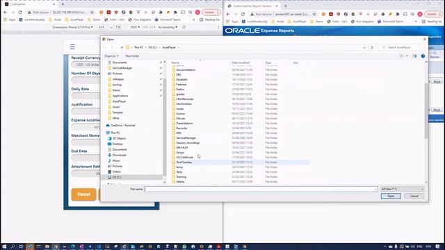Reload the LiveExpense browser page
This screenshot has height=250, width=445.
pos(20,12)
